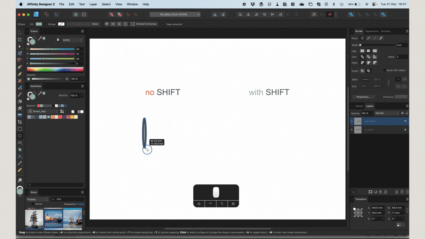Toggle the Vector checkbox in Stock panel
The image size is (425, 239).
point(33,204)
